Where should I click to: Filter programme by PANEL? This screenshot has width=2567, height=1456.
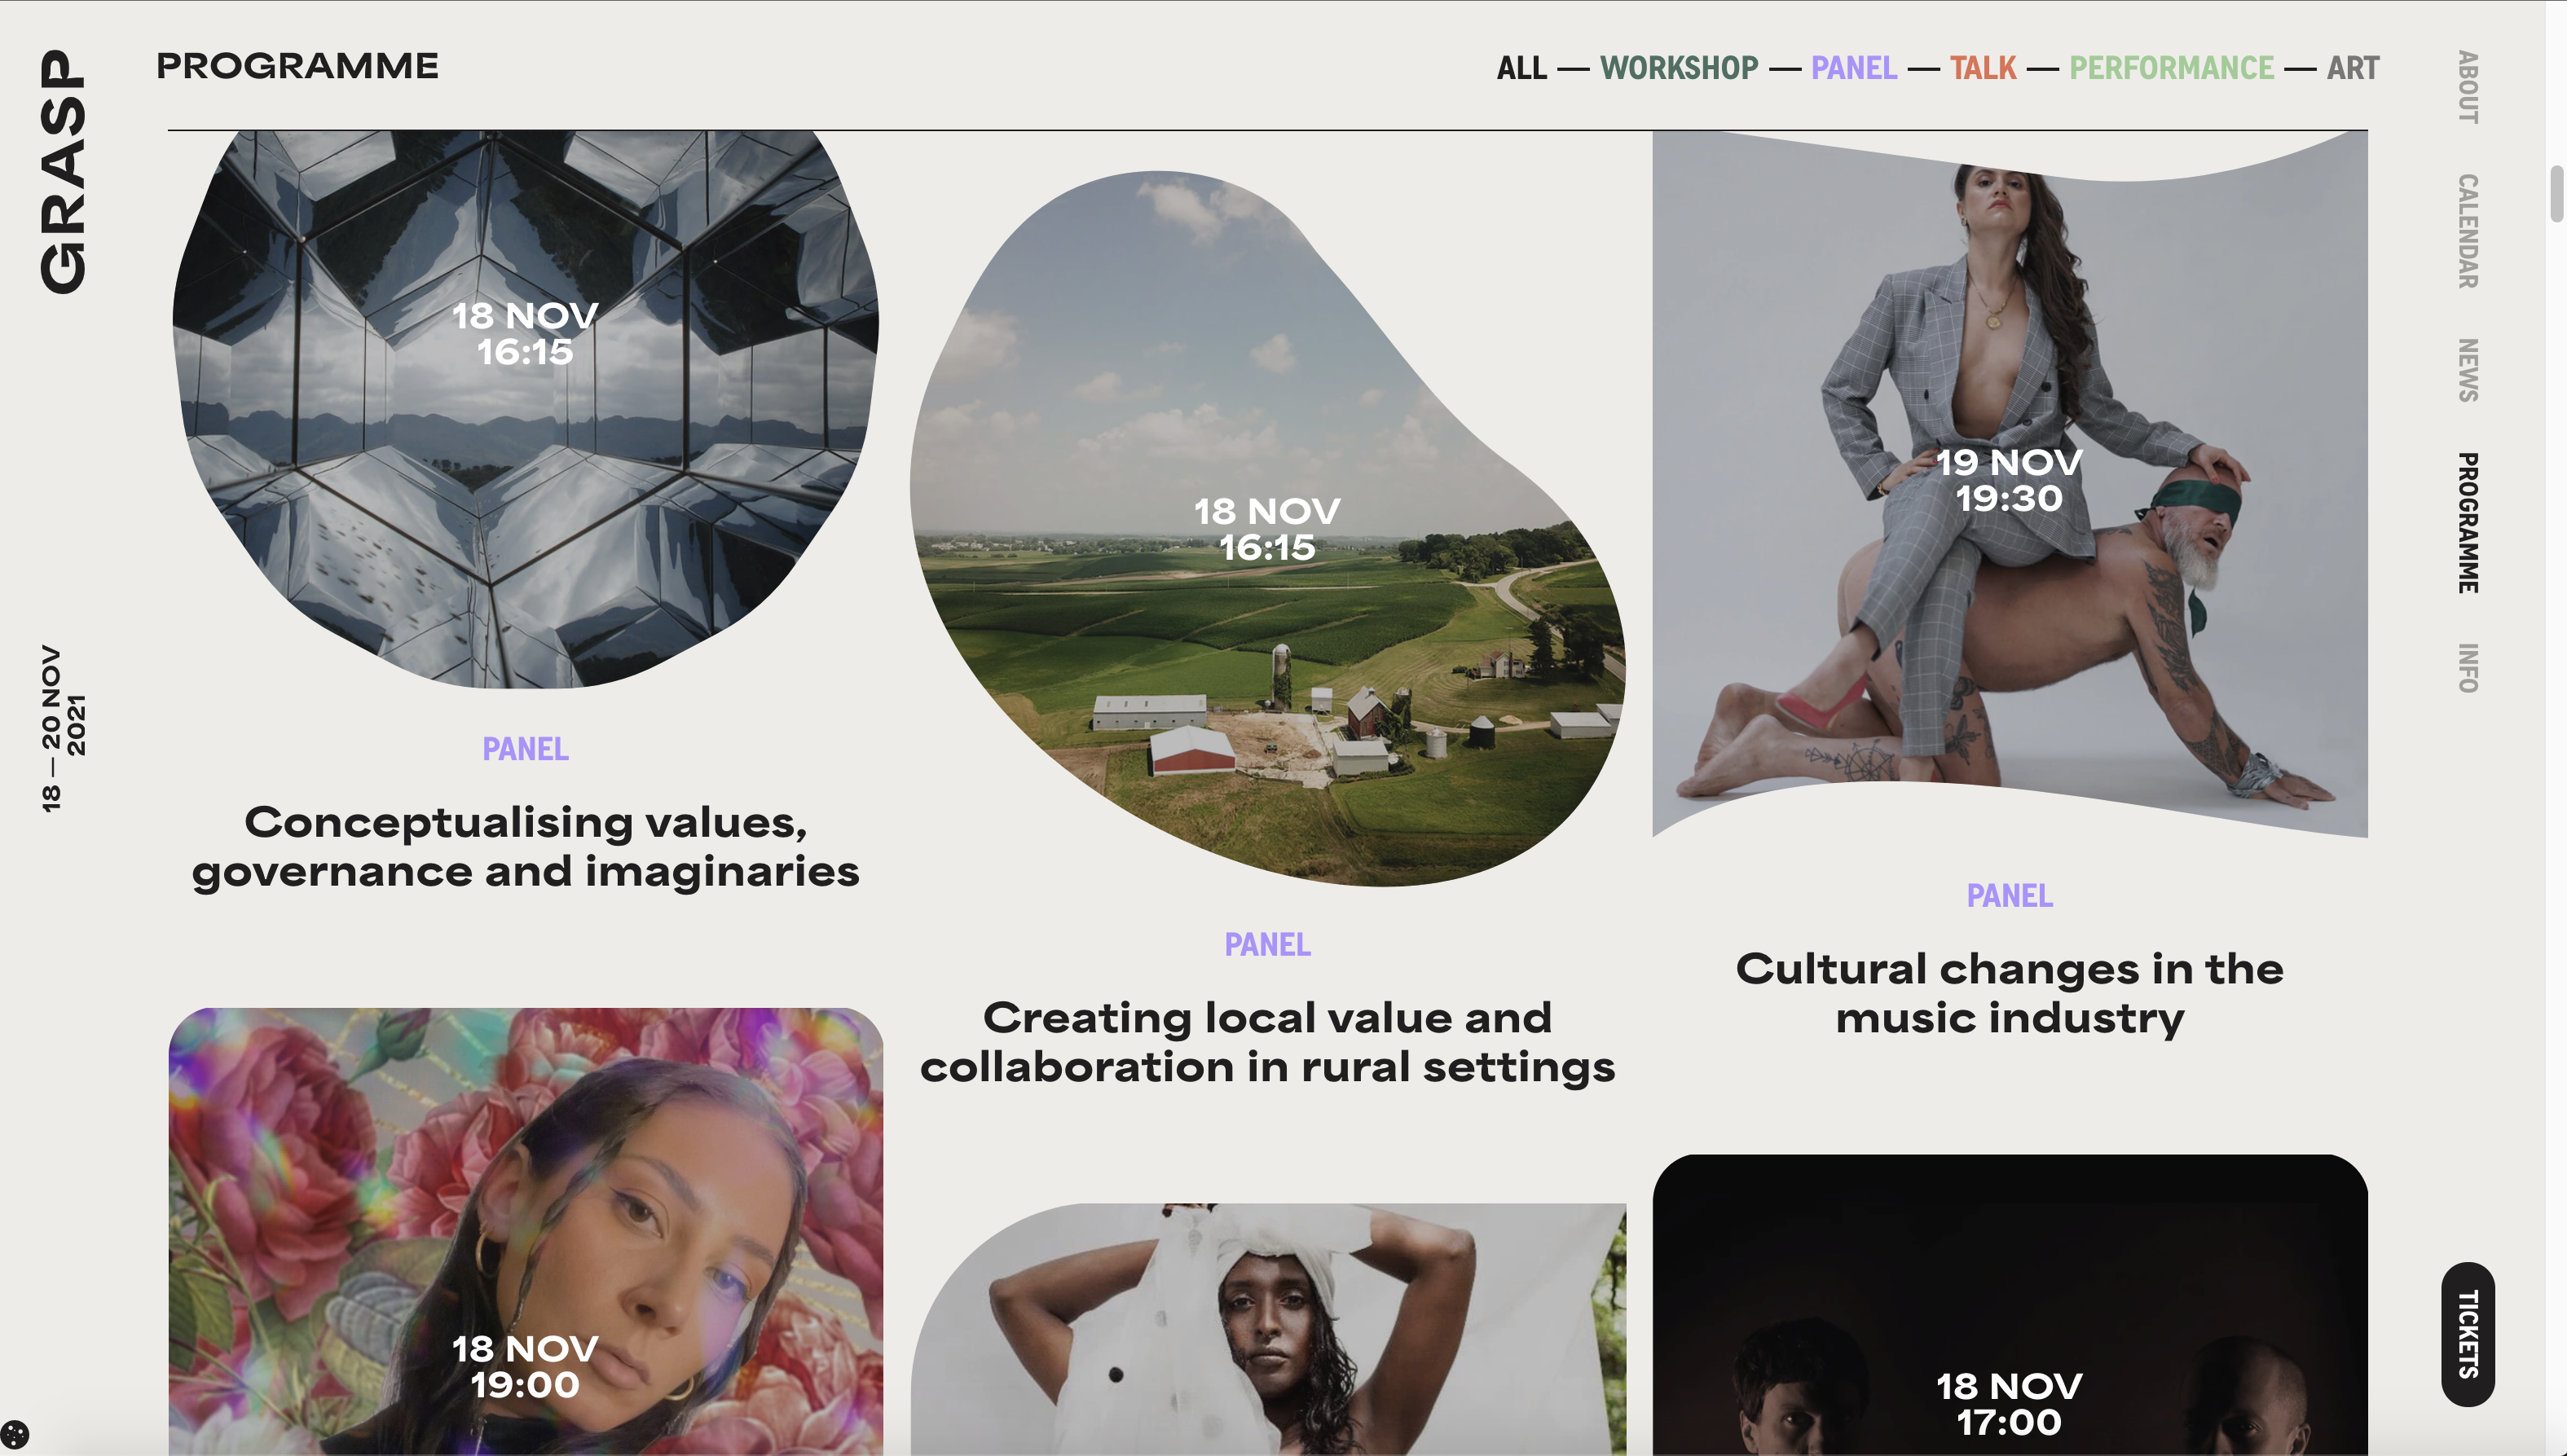coord(1854,68)
